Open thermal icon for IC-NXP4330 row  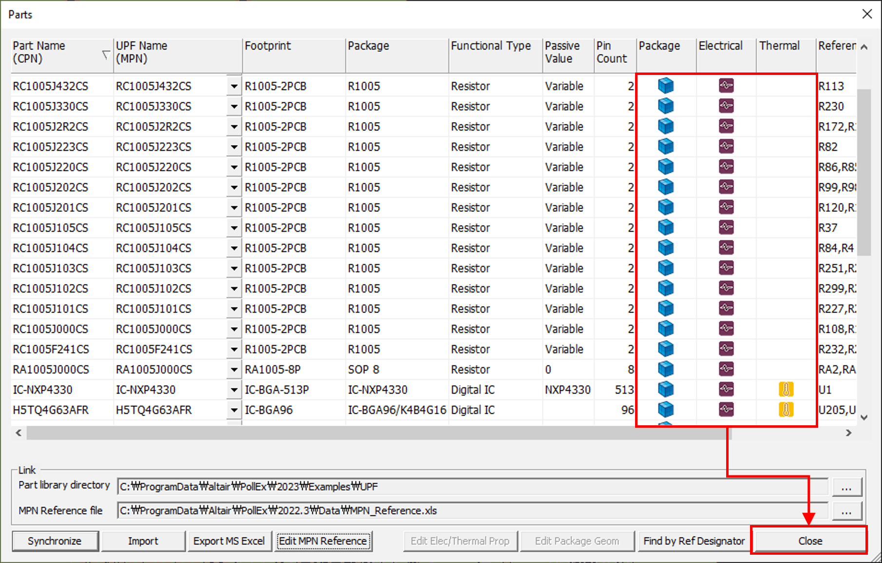786,389
